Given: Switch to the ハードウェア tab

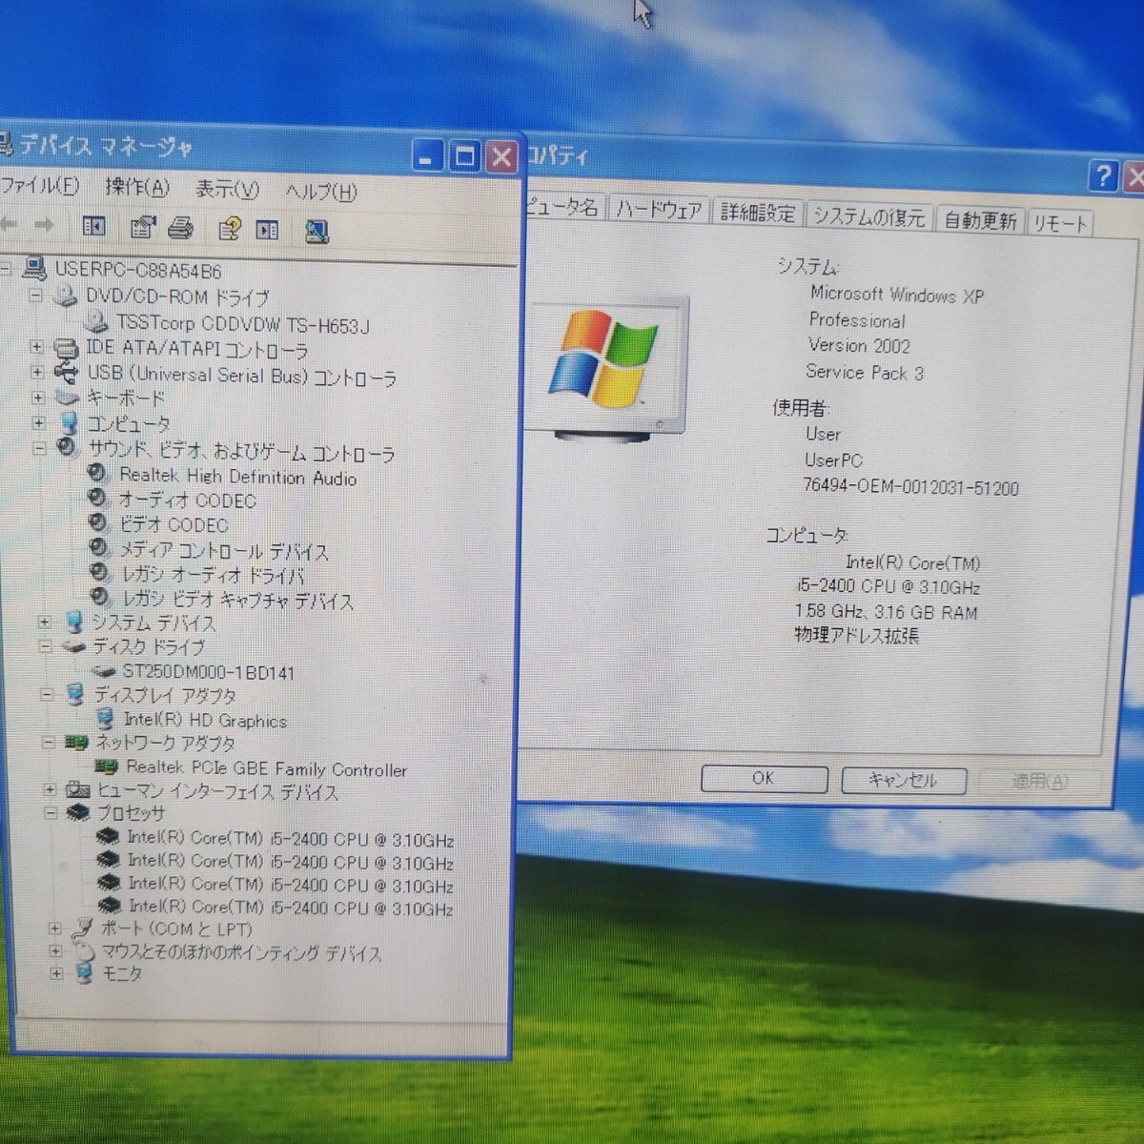Looking at the screenshot, I should (659, 210).
